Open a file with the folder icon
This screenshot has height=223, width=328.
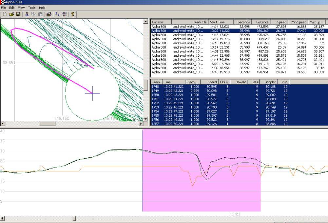(11, 14)
